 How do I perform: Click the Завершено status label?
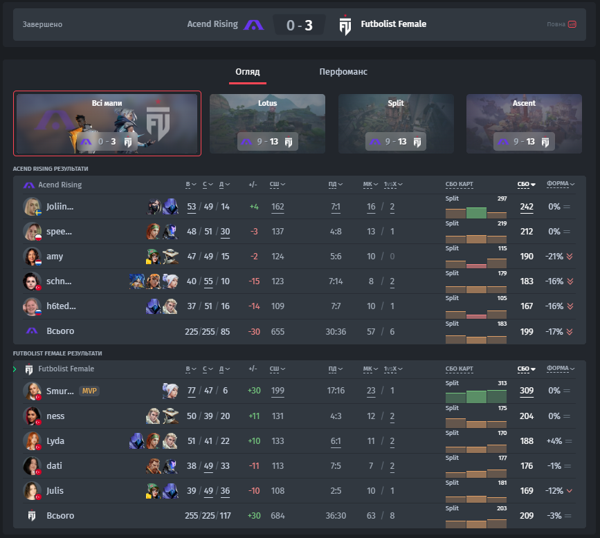click(x=42, y=24)
